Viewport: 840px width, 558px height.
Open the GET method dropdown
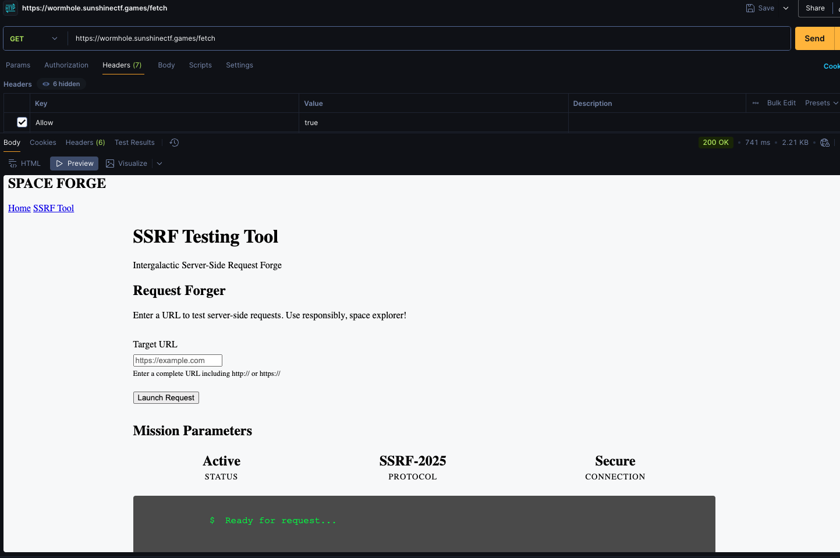click(x=34, y=38)
